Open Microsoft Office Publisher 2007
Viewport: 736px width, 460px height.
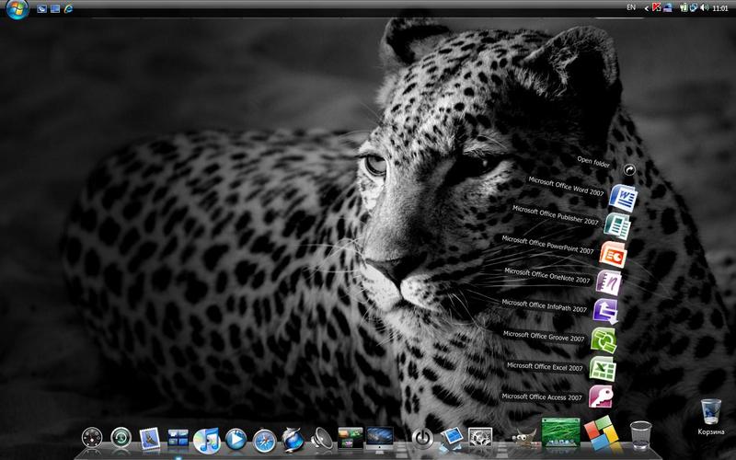pyautogui.click(x=617, y=225)
